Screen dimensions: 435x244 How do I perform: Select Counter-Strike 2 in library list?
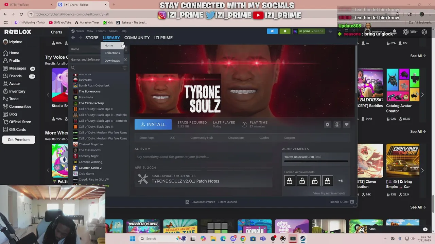click(x=90, y=168)
